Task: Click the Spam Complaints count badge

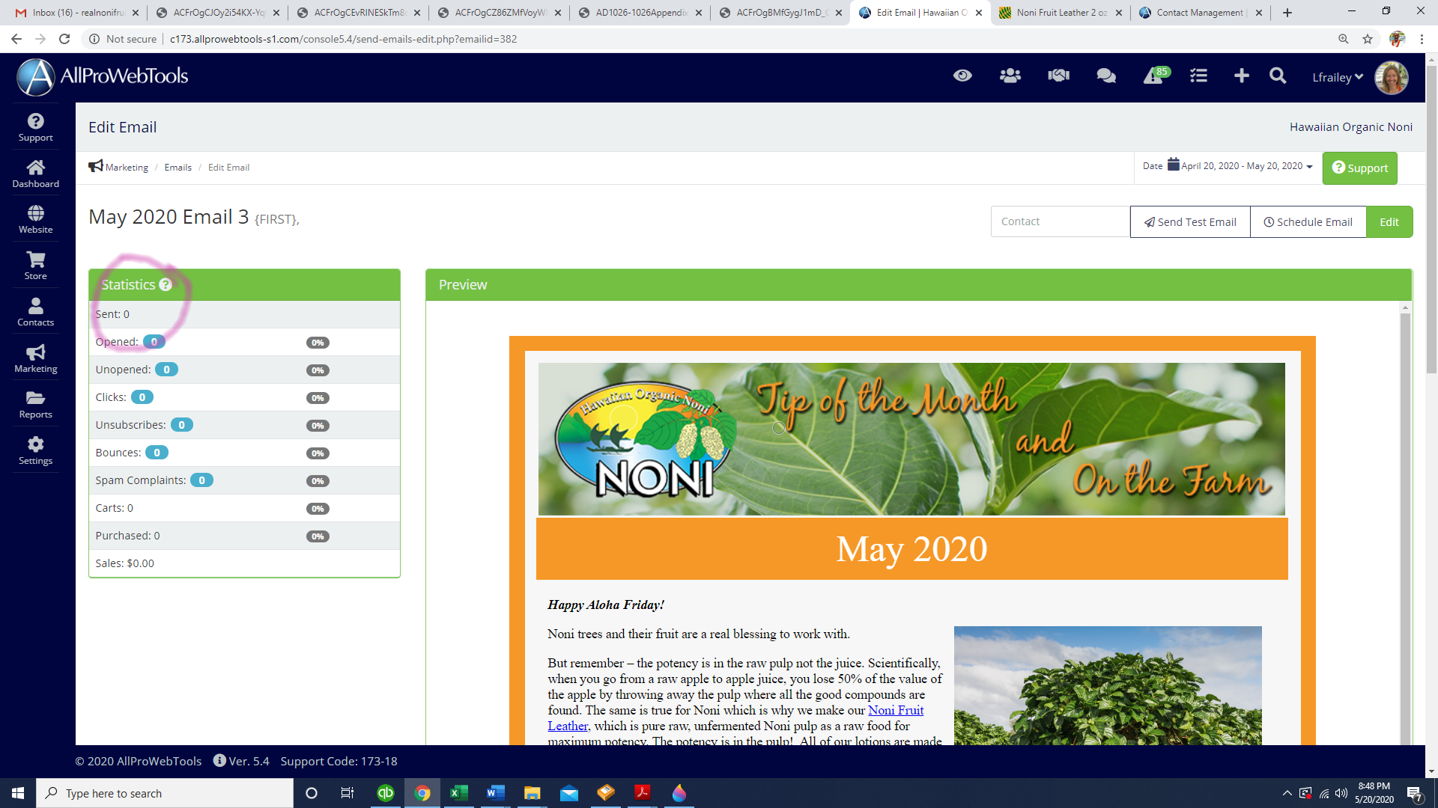Action: 201,480
